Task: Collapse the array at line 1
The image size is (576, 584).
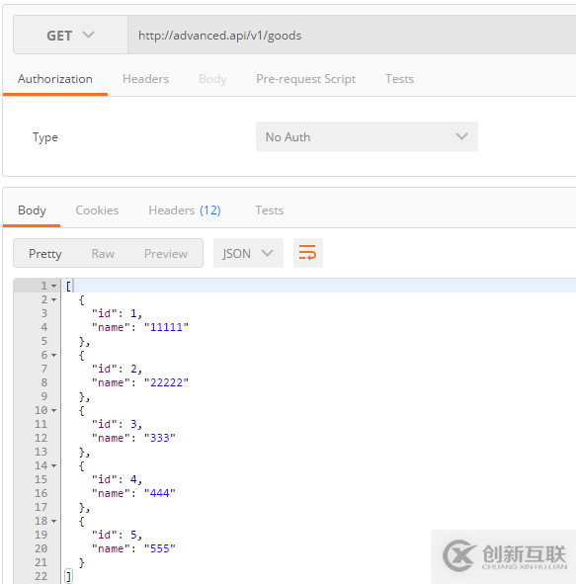Action: click(54, 286)
